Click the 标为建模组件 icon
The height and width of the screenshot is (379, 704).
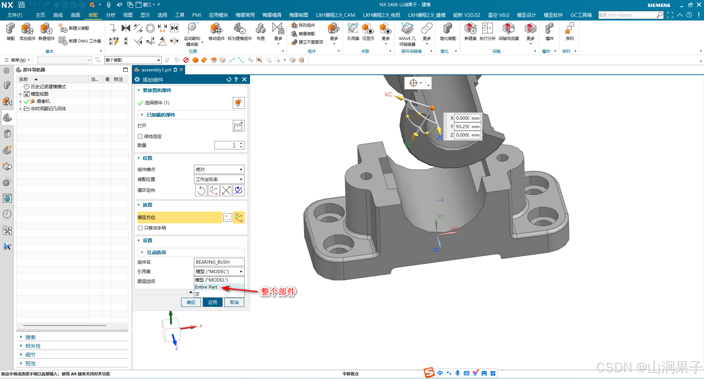(240, 31)
